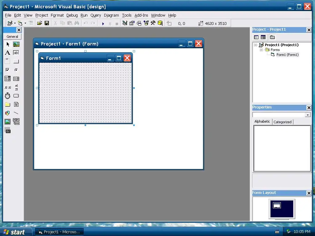This screenshot has width=315, height=236.
Task: Select the OLE container tool
Action: [8, 130]
